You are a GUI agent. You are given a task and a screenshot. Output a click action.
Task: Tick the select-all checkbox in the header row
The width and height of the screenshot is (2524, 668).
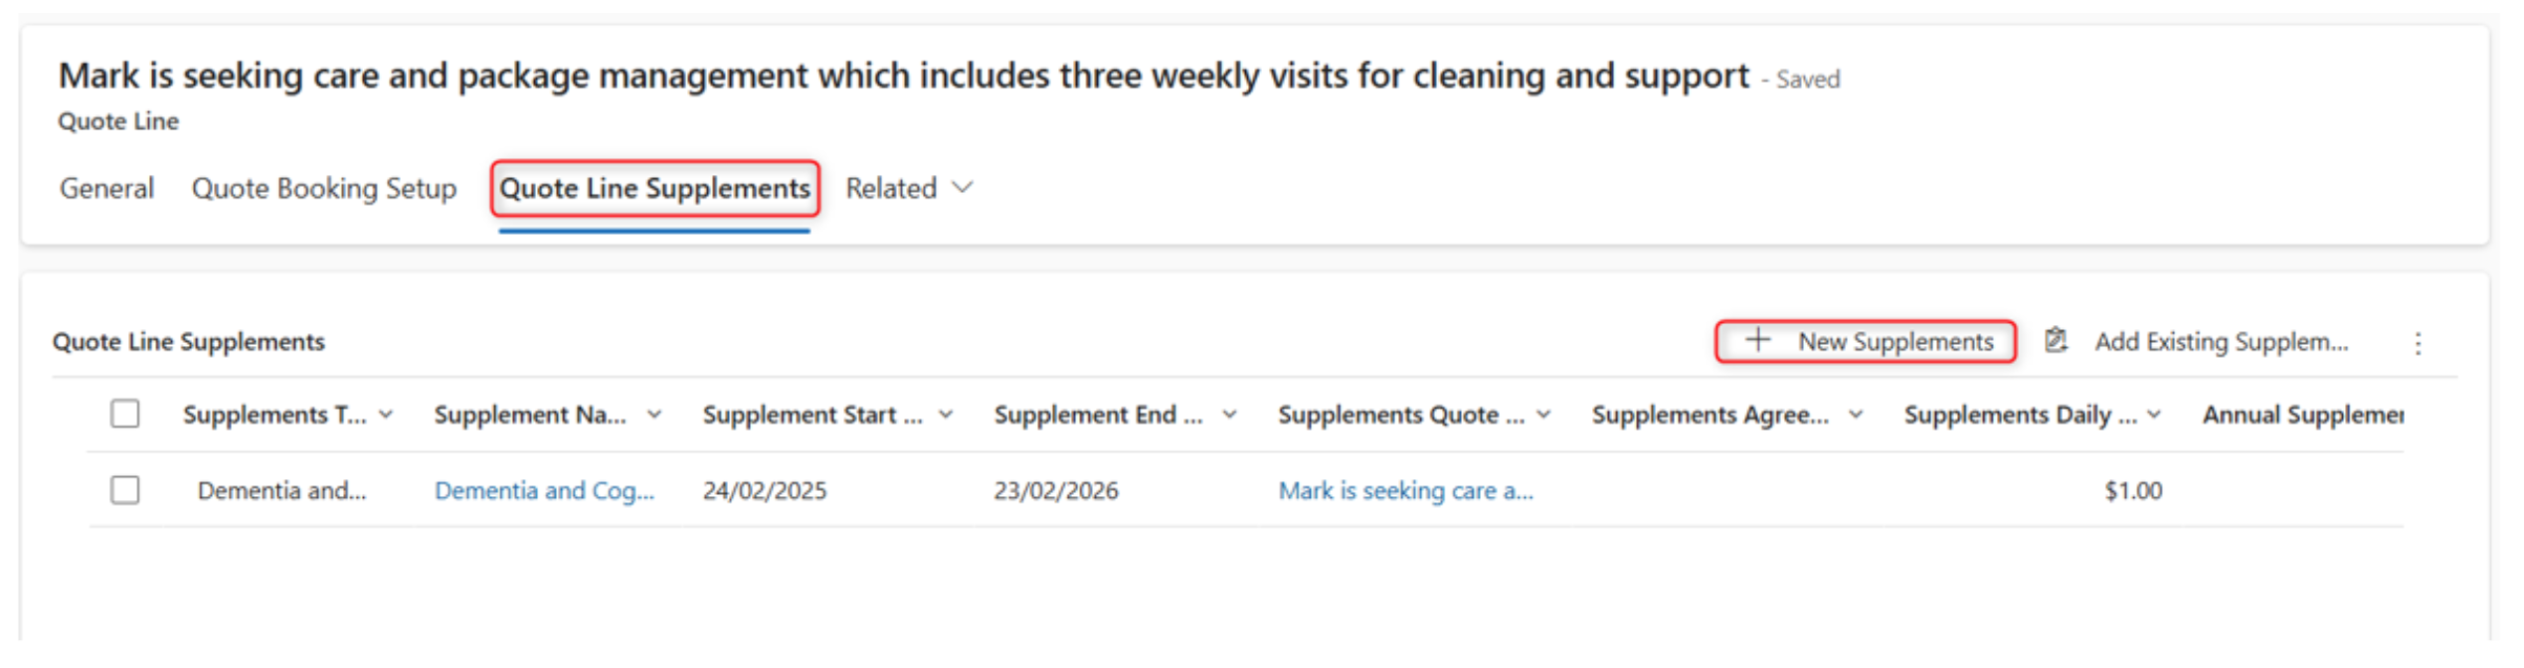click(125, 414)
